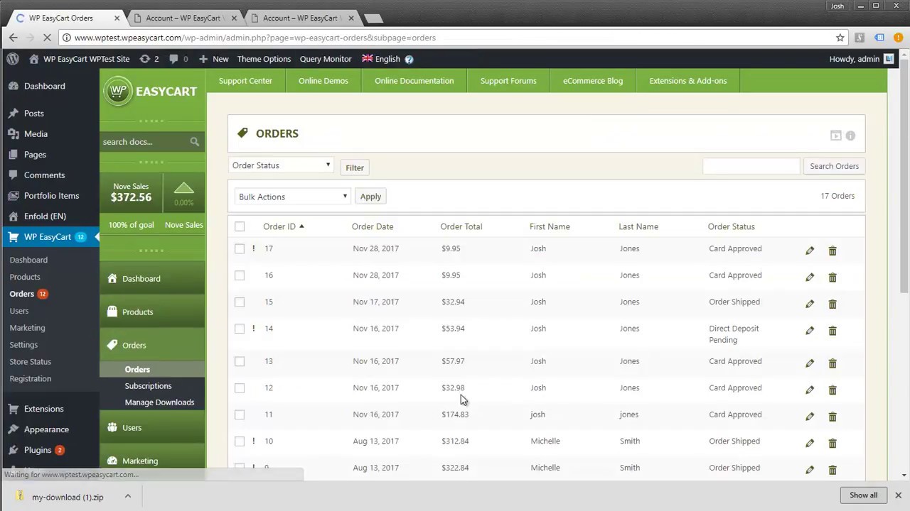
Task: Open eCommerce Blog tab
Action: coord(593,81)
